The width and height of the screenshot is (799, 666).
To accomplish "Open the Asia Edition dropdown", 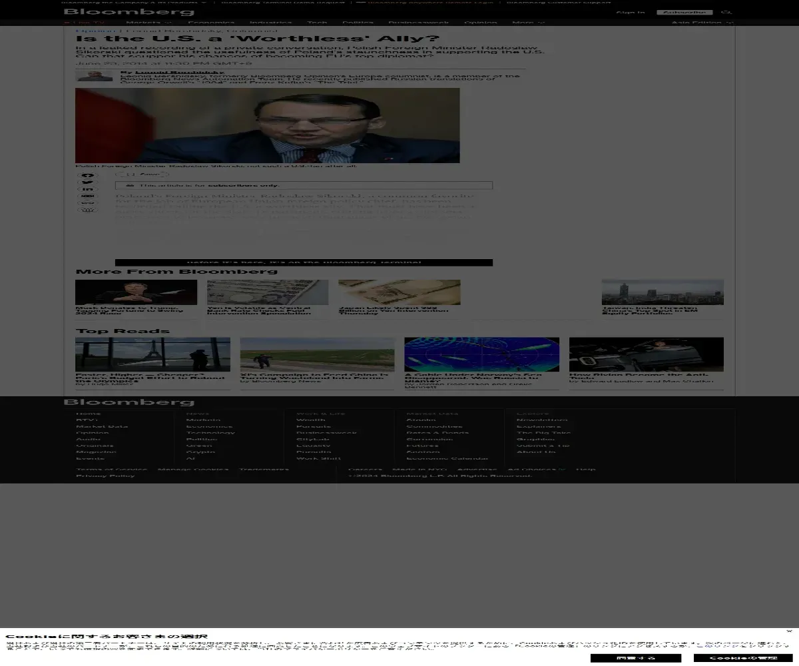I will pyautogui.click(x=702, y=23).
